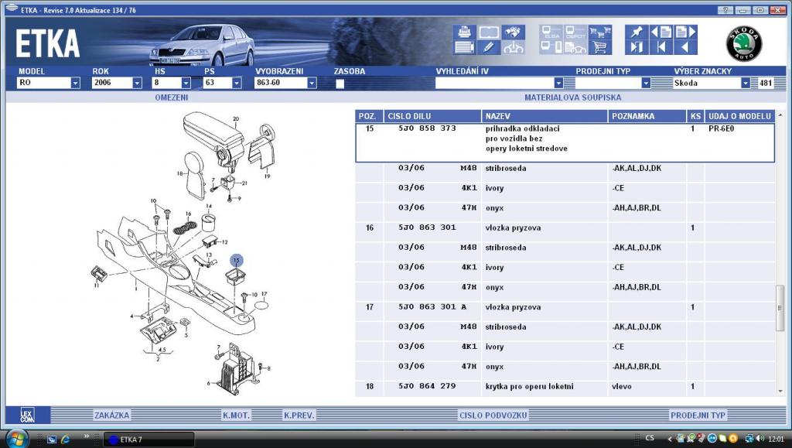This screenshot has width=792, height=448.
Task: Click the CS language indicator
Action: coord(650,438)
